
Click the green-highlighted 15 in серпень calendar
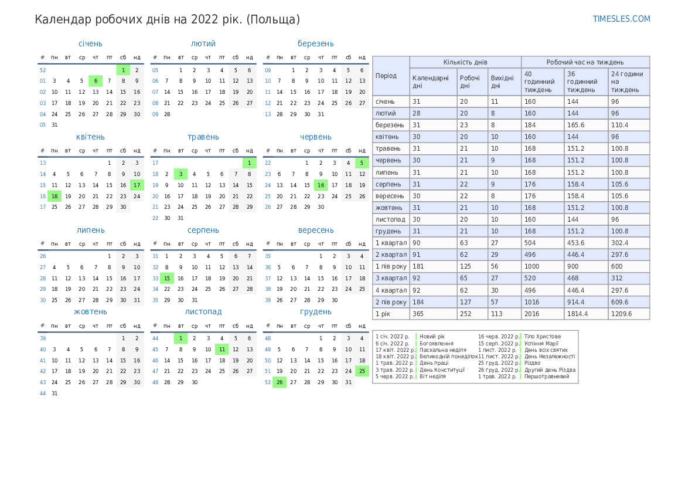[167, 278]
